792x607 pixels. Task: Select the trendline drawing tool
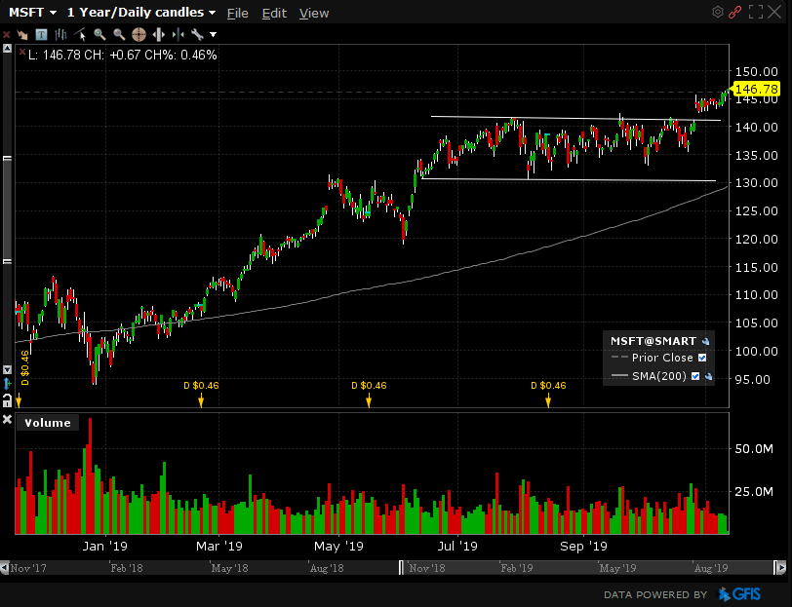(80, 35)
